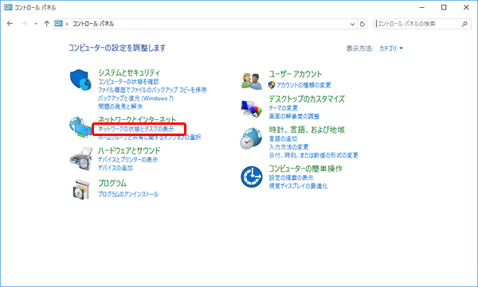Screen dimensions: 478x287
Task: Click the Control Panel icon in address bar
Action: (58, 23)
